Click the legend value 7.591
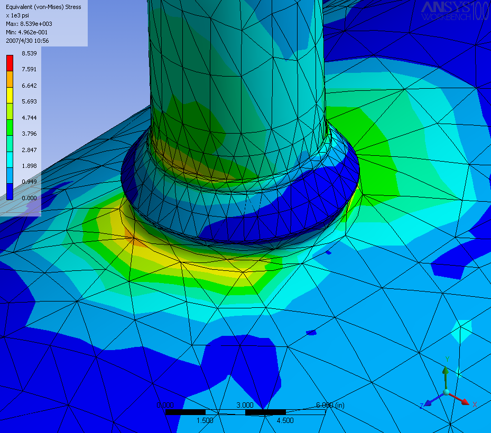The image size is (491, 433). (x=29, y=69)
